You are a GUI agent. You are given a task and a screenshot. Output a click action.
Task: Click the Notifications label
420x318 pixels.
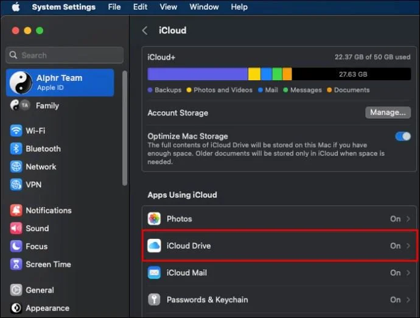(x=49, y=210)
